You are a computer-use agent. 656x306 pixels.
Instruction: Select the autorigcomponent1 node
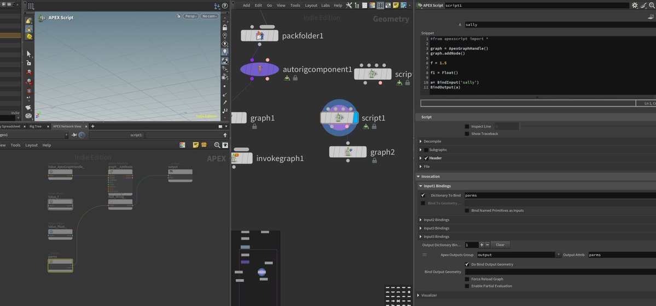click(259, 69)
